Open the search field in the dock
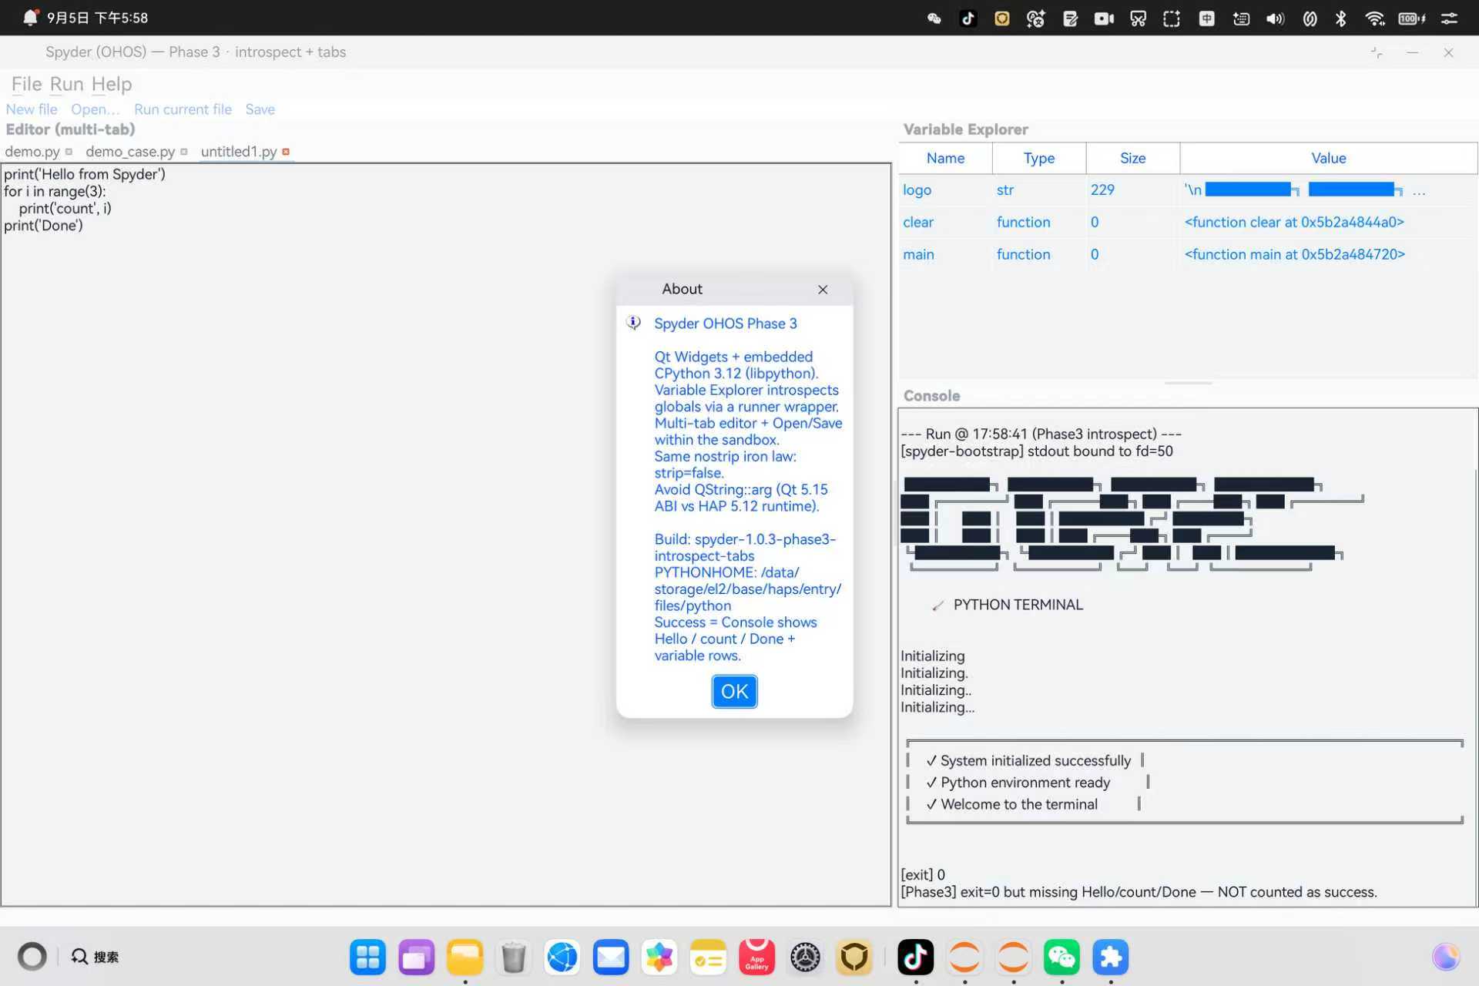The height and width of the screenshot is (986, 1479). coord(96,957)
